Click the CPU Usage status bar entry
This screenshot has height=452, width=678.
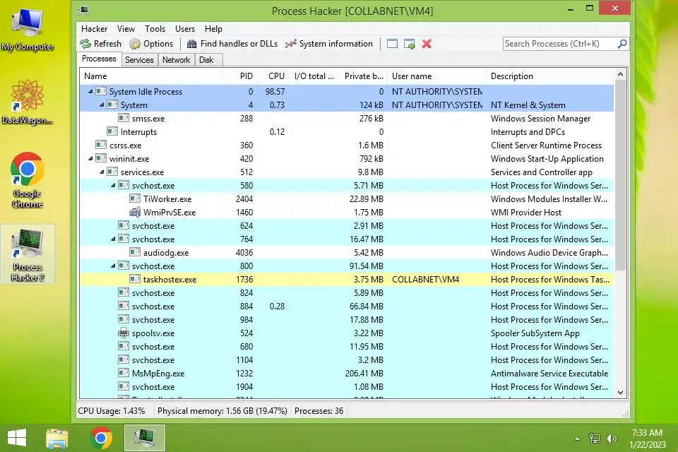[x=111, y=411]
